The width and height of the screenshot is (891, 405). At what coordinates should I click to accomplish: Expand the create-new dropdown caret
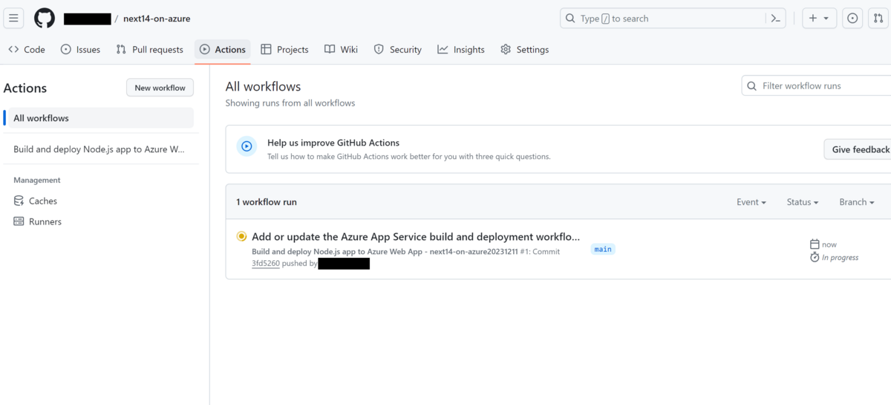coord(826,19)
